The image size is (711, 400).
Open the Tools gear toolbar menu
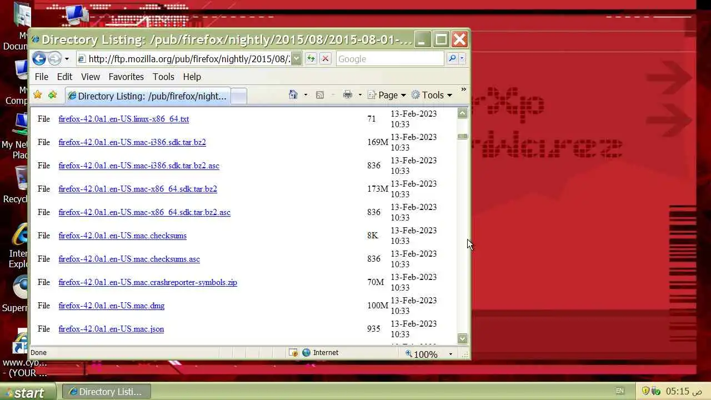coord(432,95)
